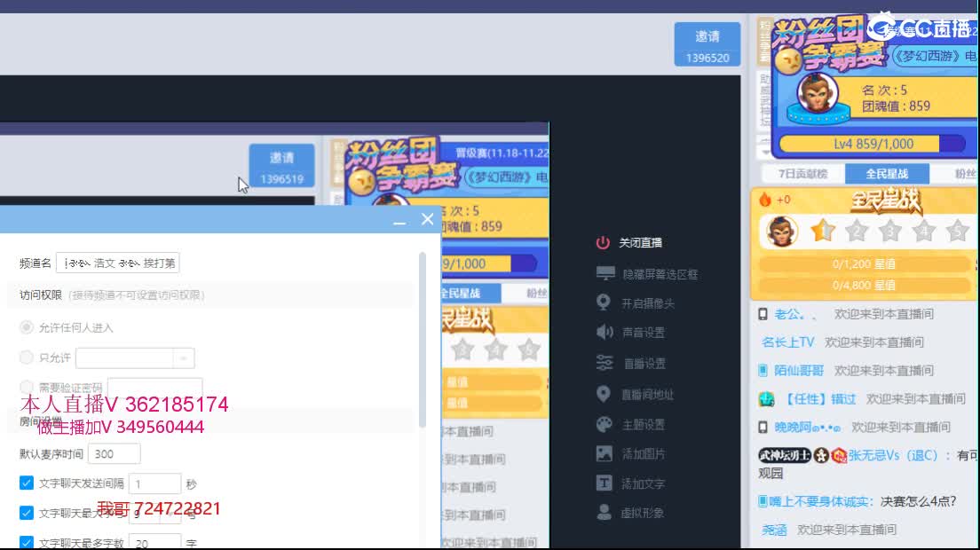The height and width of the screenshot is (550, 980).
Task: Open 直播设置 via the sliders icon
Action: pyautogui.click(x=605, y=362)
